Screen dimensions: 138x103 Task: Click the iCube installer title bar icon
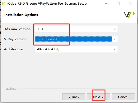[x=4, y=4]
